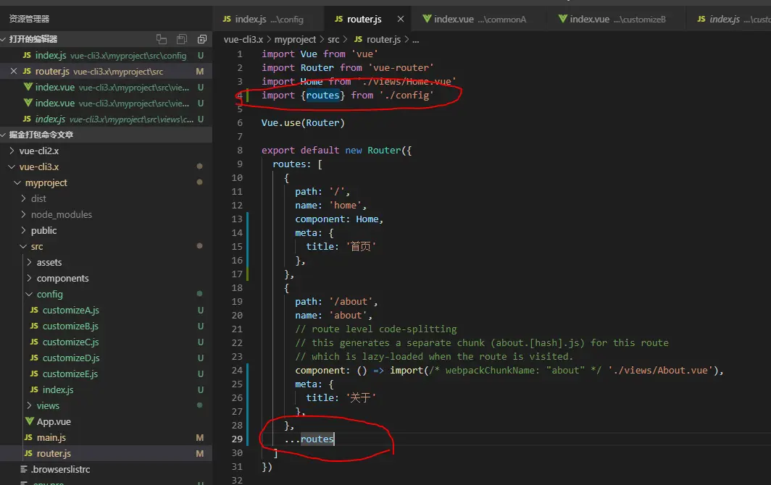771x485 pixels.
Task: Click line number 8 in the gutter
Action: click(240, 150)
